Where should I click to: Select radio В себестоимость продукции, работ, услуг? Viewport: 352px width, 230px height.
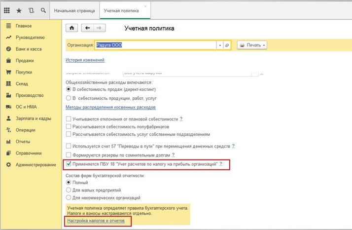pyautogui.click(x=69, y=98)
